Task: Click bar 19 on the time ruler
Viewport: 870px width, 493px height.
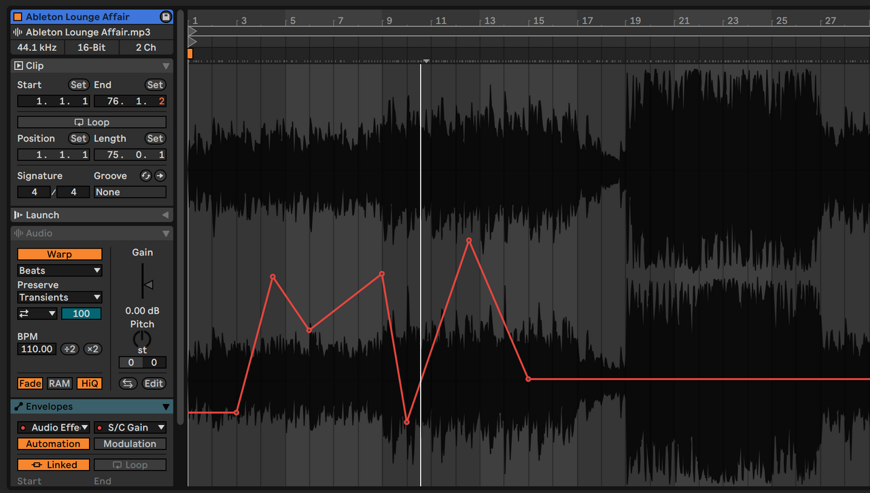Action: [x=636, y=21]
